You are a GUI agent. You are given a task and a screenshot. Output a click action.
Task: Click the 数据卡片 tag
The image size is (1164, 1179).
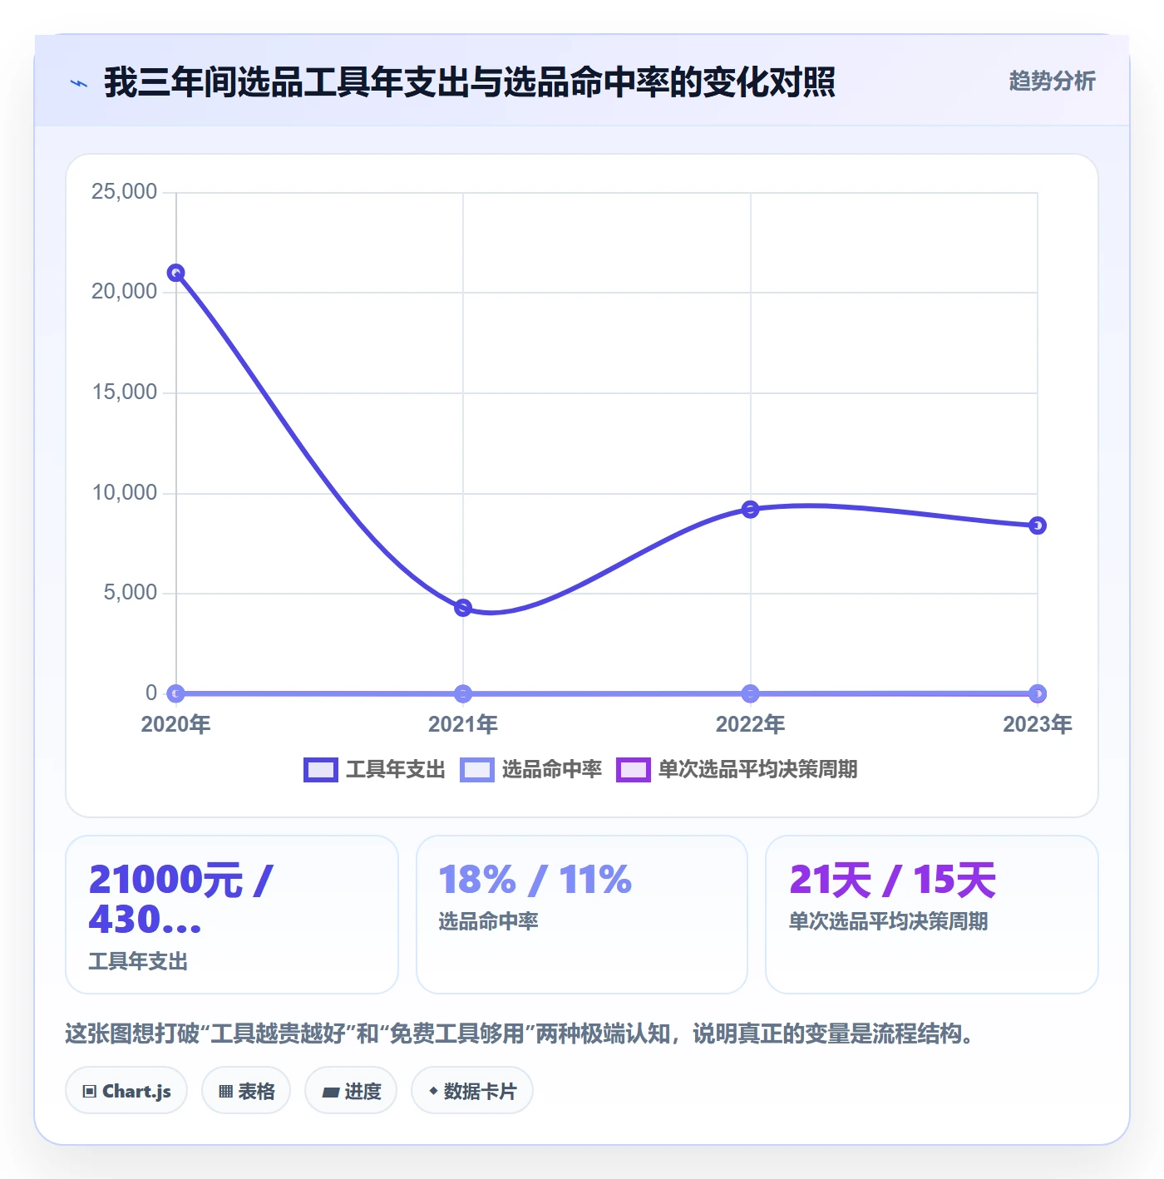tap(472, 1091)
